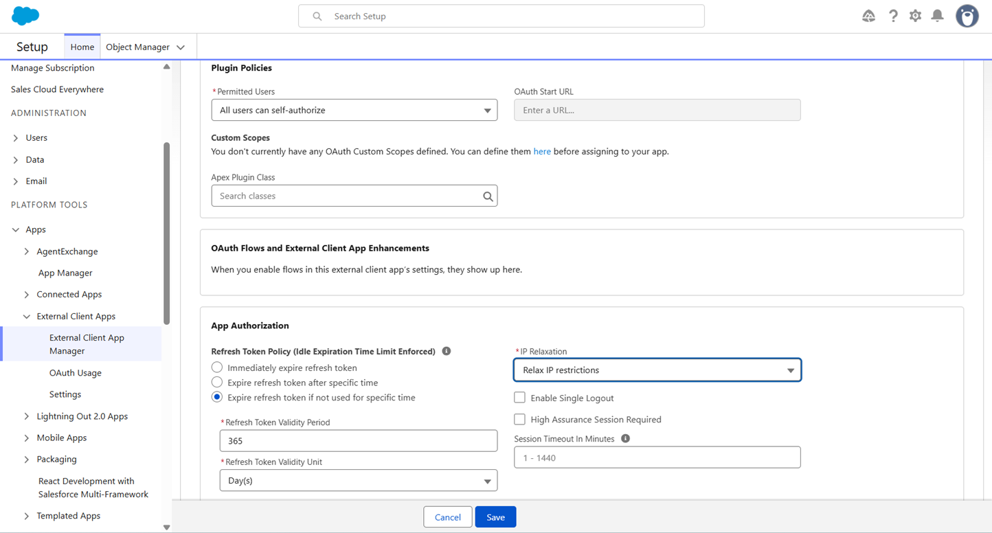
Task: Expand the AgentExchange node
Action: click(x=27, y=251)
